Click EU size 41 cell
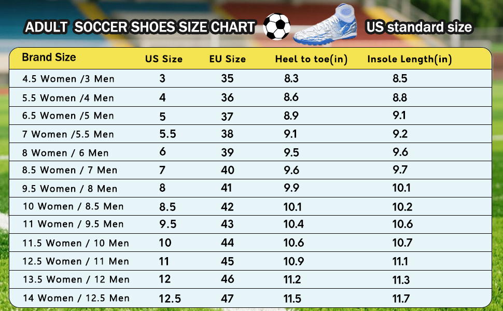Image resolution: width=503 pixels, height=311 pixels. tap(226, 188)
